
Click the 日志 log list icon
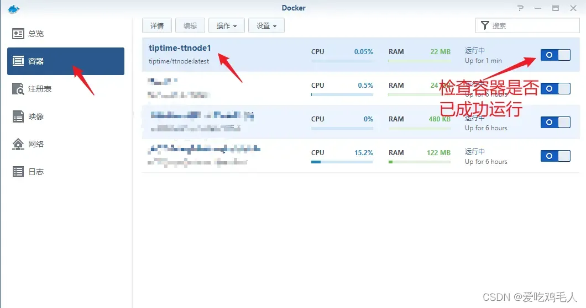18,172
